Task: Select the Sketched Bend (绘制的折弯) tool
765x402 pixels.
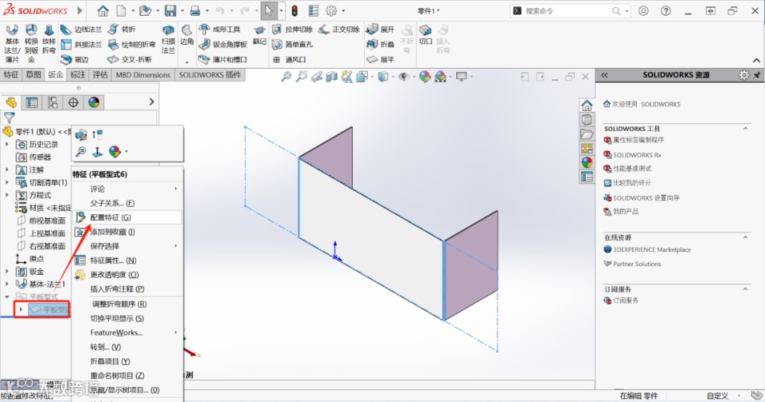Action: pos(131,45)
